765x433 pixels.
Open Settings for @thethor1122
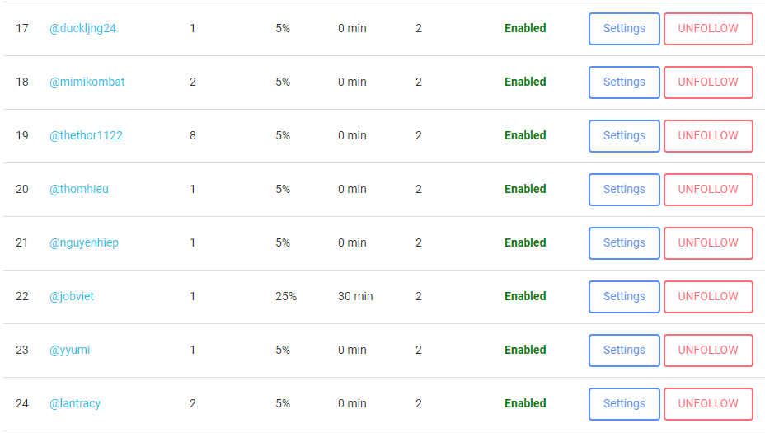point(624,135)
